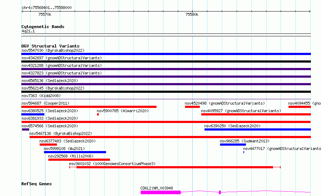321x196 pixels.
Task: Click Cytogenetic Bands track title
Action: [43, 27]
